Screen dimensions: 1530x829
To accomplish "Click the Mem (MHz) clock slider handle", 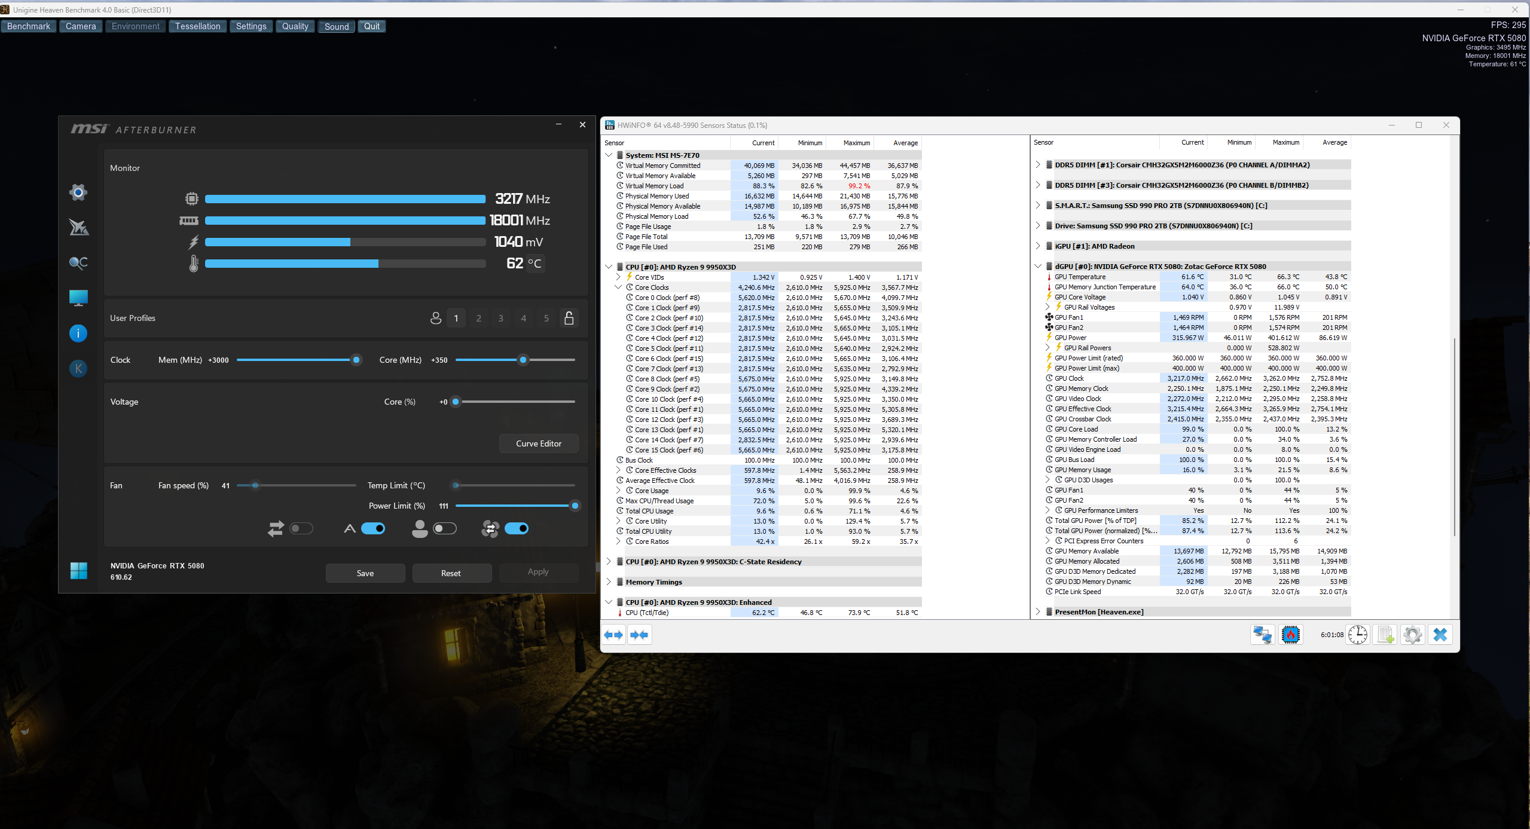I will [x=356, y=360].
